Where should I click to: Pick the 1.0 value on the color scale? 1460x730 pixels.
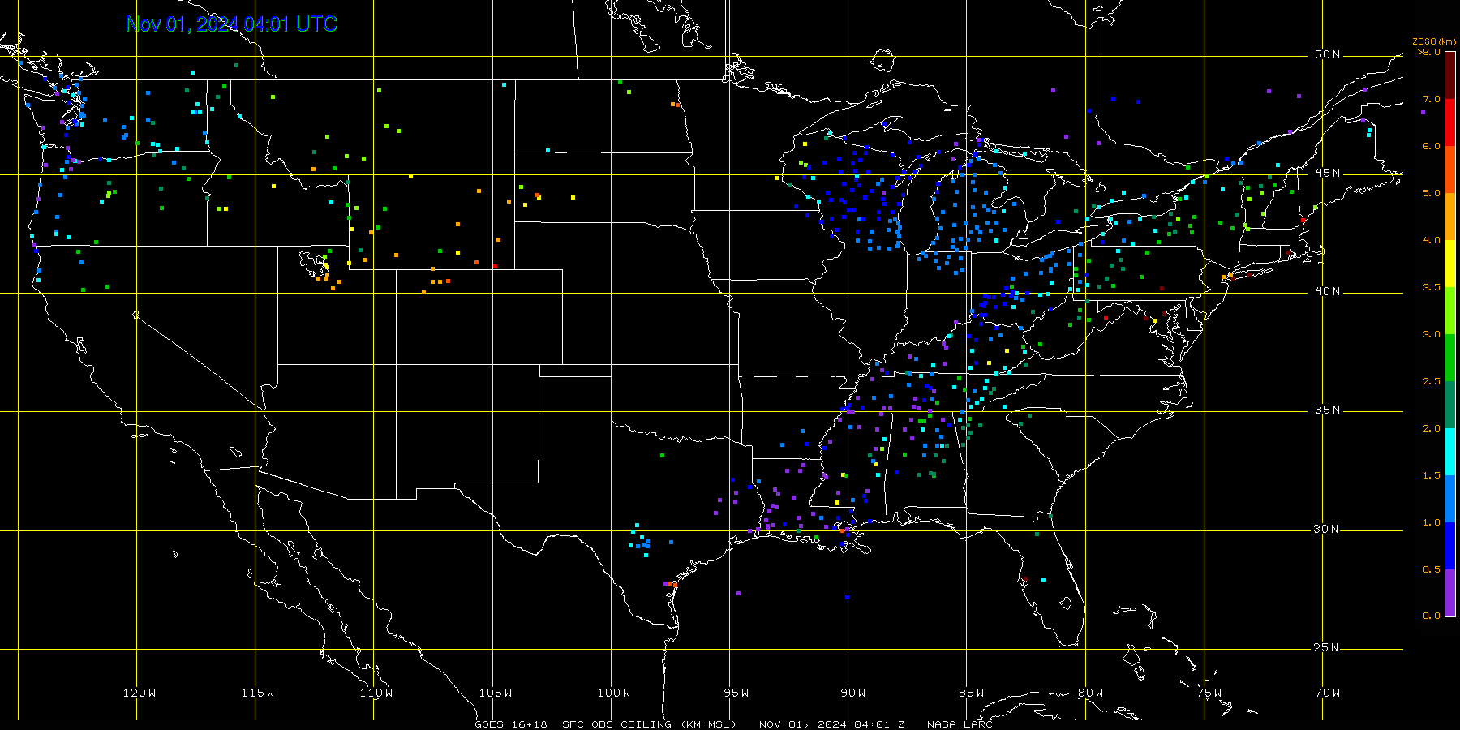(1432, 522)
